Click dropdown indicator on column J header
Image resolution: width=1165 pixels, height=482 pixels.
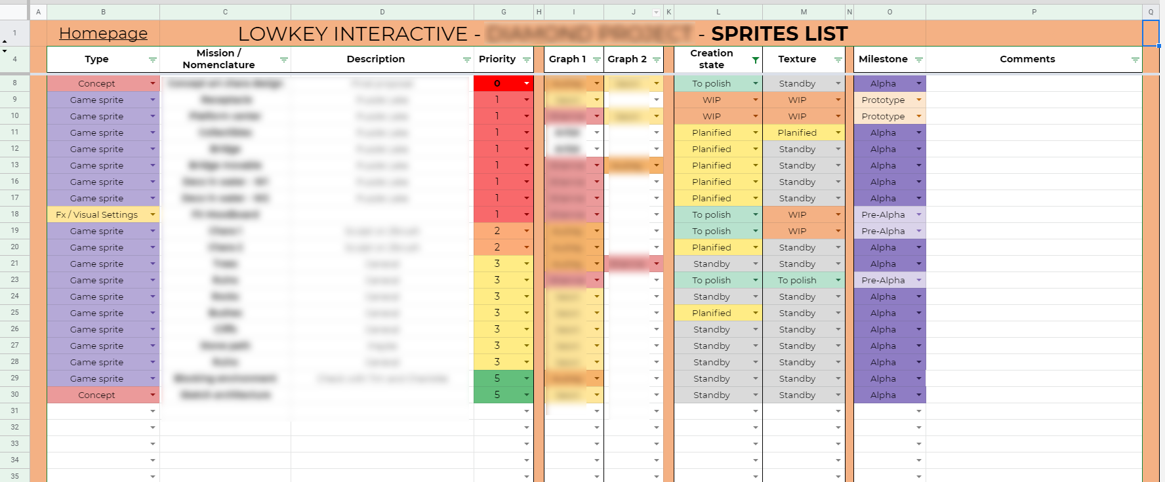tap(656, 12)
